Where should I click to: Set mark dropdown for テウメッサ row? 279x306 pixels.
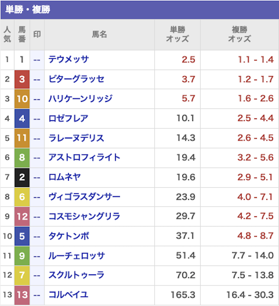(x=37, y=60)
